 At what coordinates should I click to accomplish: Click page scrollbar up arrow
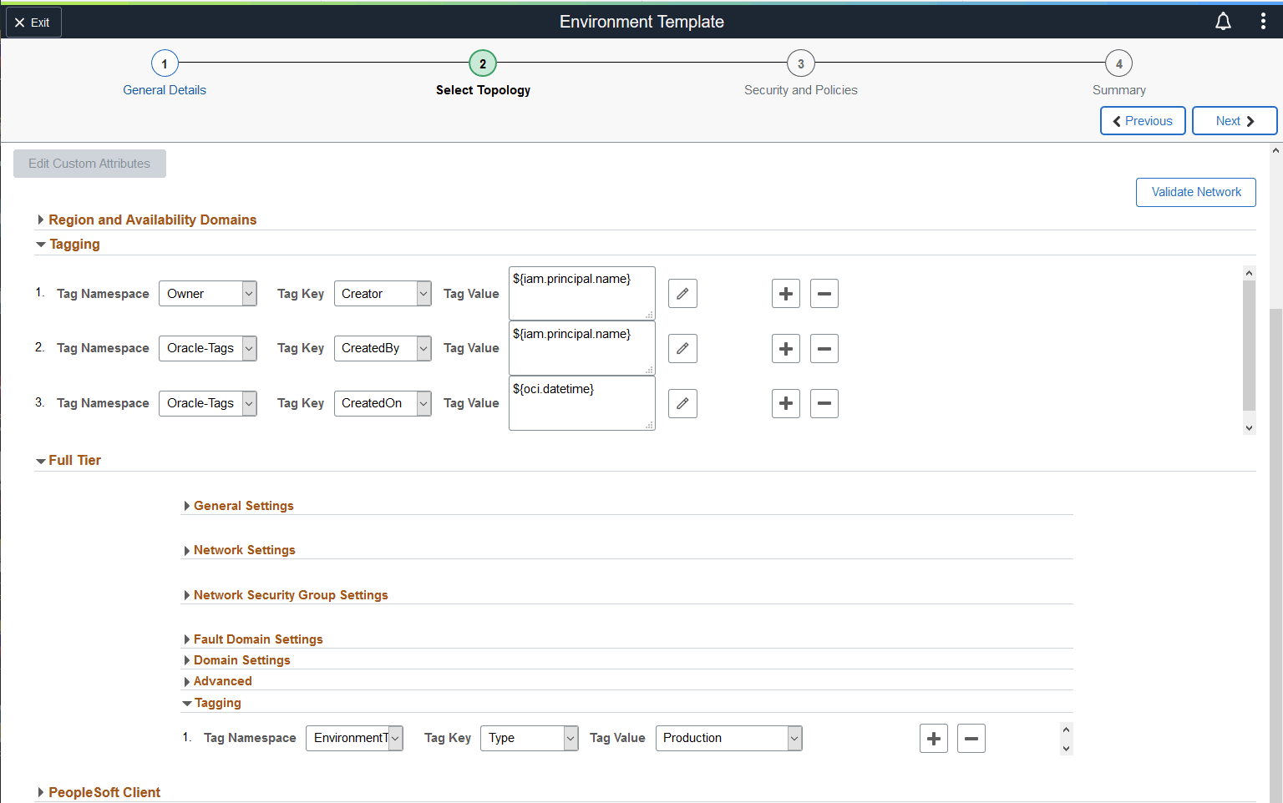[1275, 151]
